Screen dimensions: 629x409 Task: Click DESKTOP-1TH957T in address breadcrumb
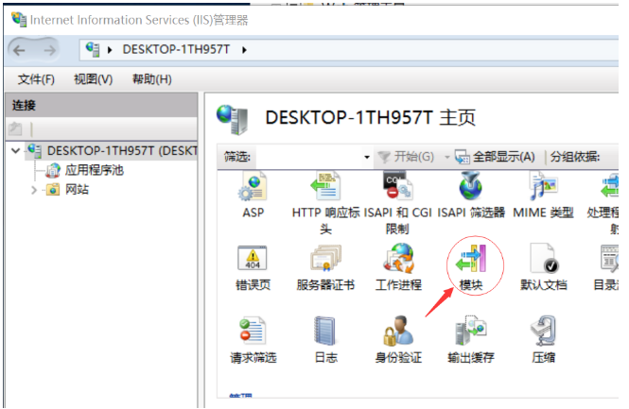pyautogui.click(x=176, y=49)
